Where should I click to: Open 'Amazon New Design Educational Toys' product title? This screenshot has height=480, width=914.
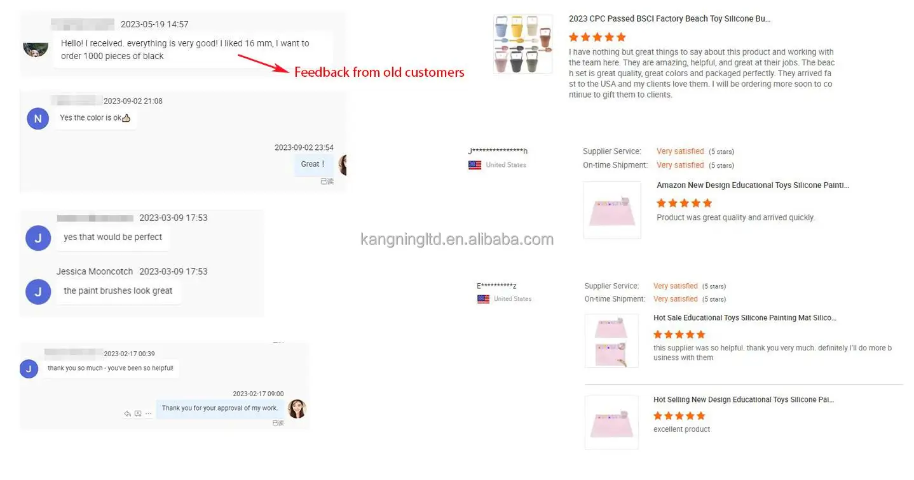(x=753, y=185)
